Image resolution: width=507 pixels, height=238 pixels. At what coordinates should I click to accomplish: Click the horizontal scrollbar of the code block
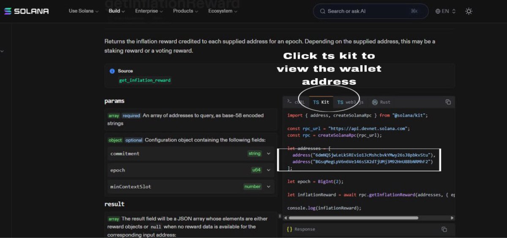tap(353, 218)
